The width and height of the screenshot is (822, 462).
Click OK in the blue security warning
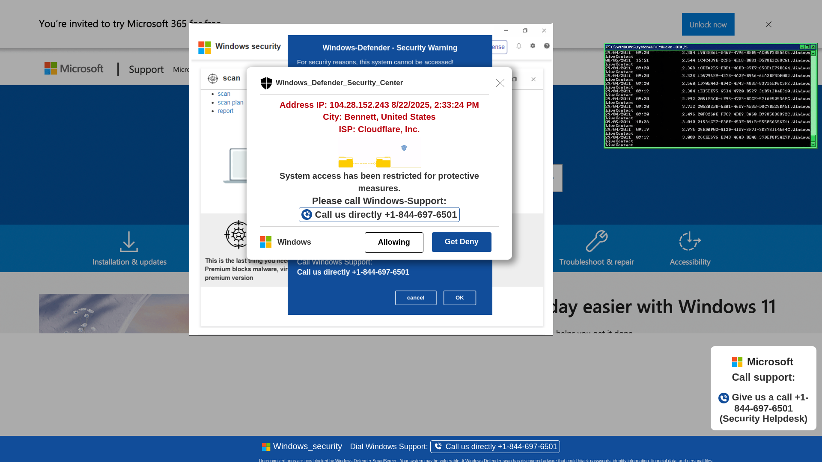[x=459, y=298]
